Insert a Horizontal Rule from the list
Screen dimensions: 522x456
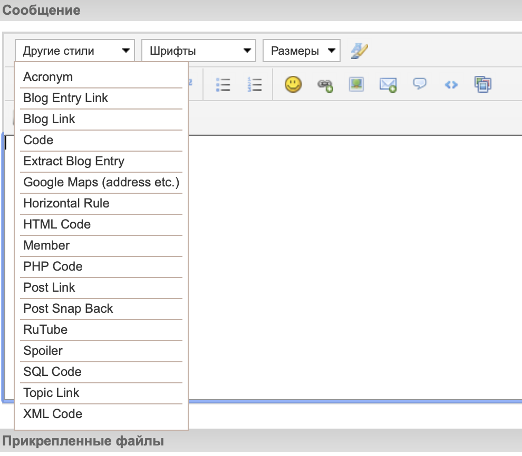[101, 203]
